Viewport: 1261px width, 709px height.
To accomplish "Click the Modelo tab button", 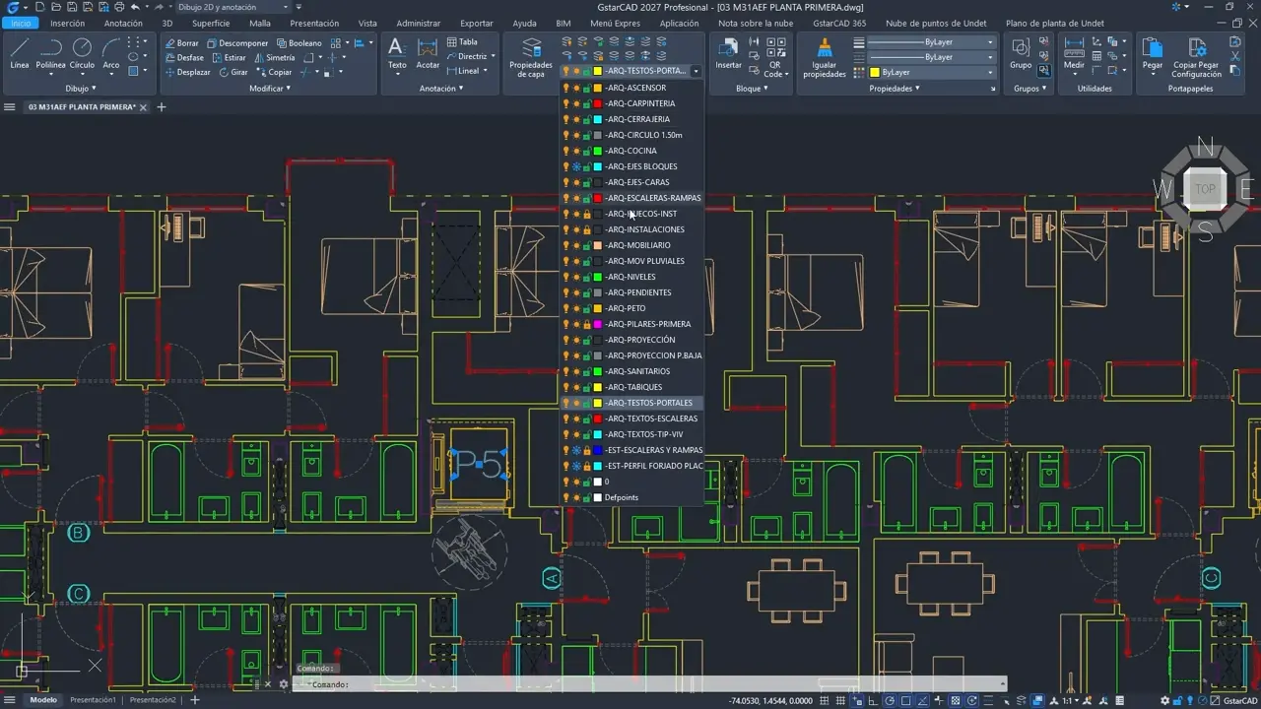I will coord(43,700).
